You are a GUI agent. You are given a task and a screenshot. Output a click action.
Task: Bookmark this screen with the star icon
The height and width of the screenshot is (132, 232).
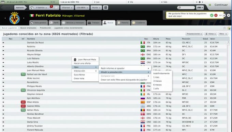224,28
